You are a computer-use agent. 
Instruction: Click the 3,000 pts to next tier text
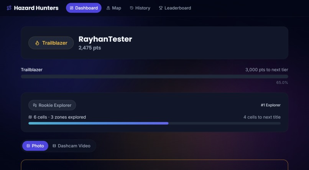[266, 70]
